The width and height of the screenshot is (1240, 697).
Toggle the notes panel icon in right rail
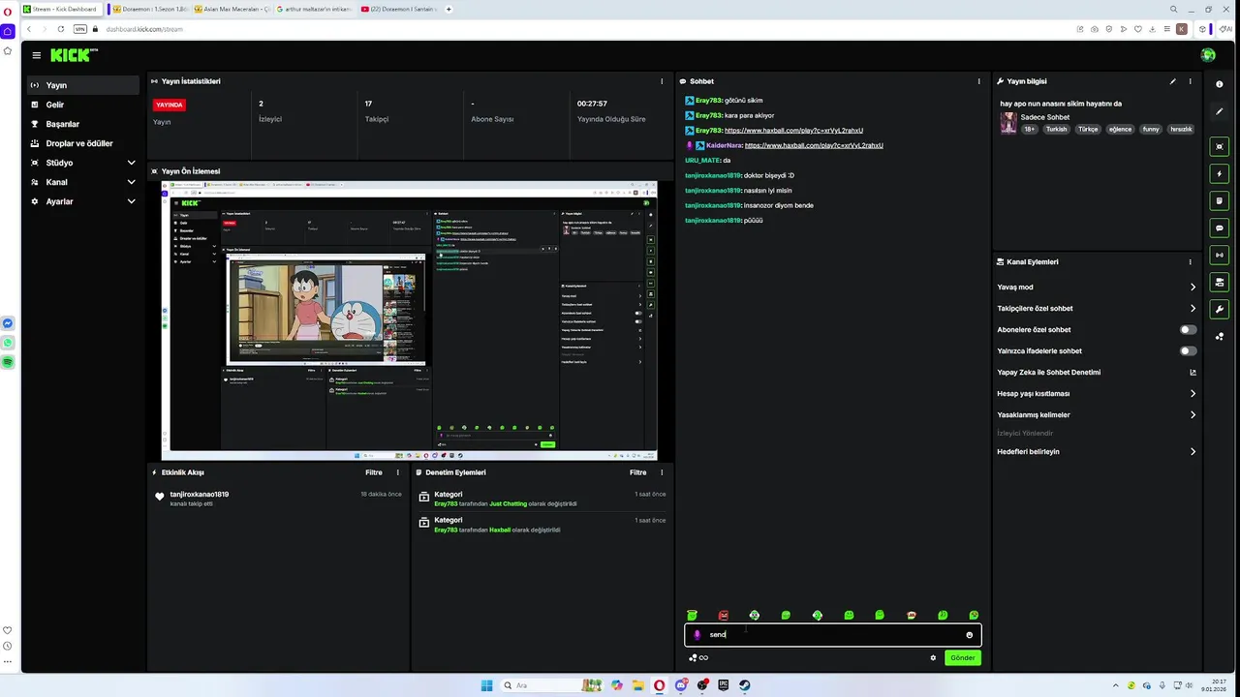[1219, 201]
